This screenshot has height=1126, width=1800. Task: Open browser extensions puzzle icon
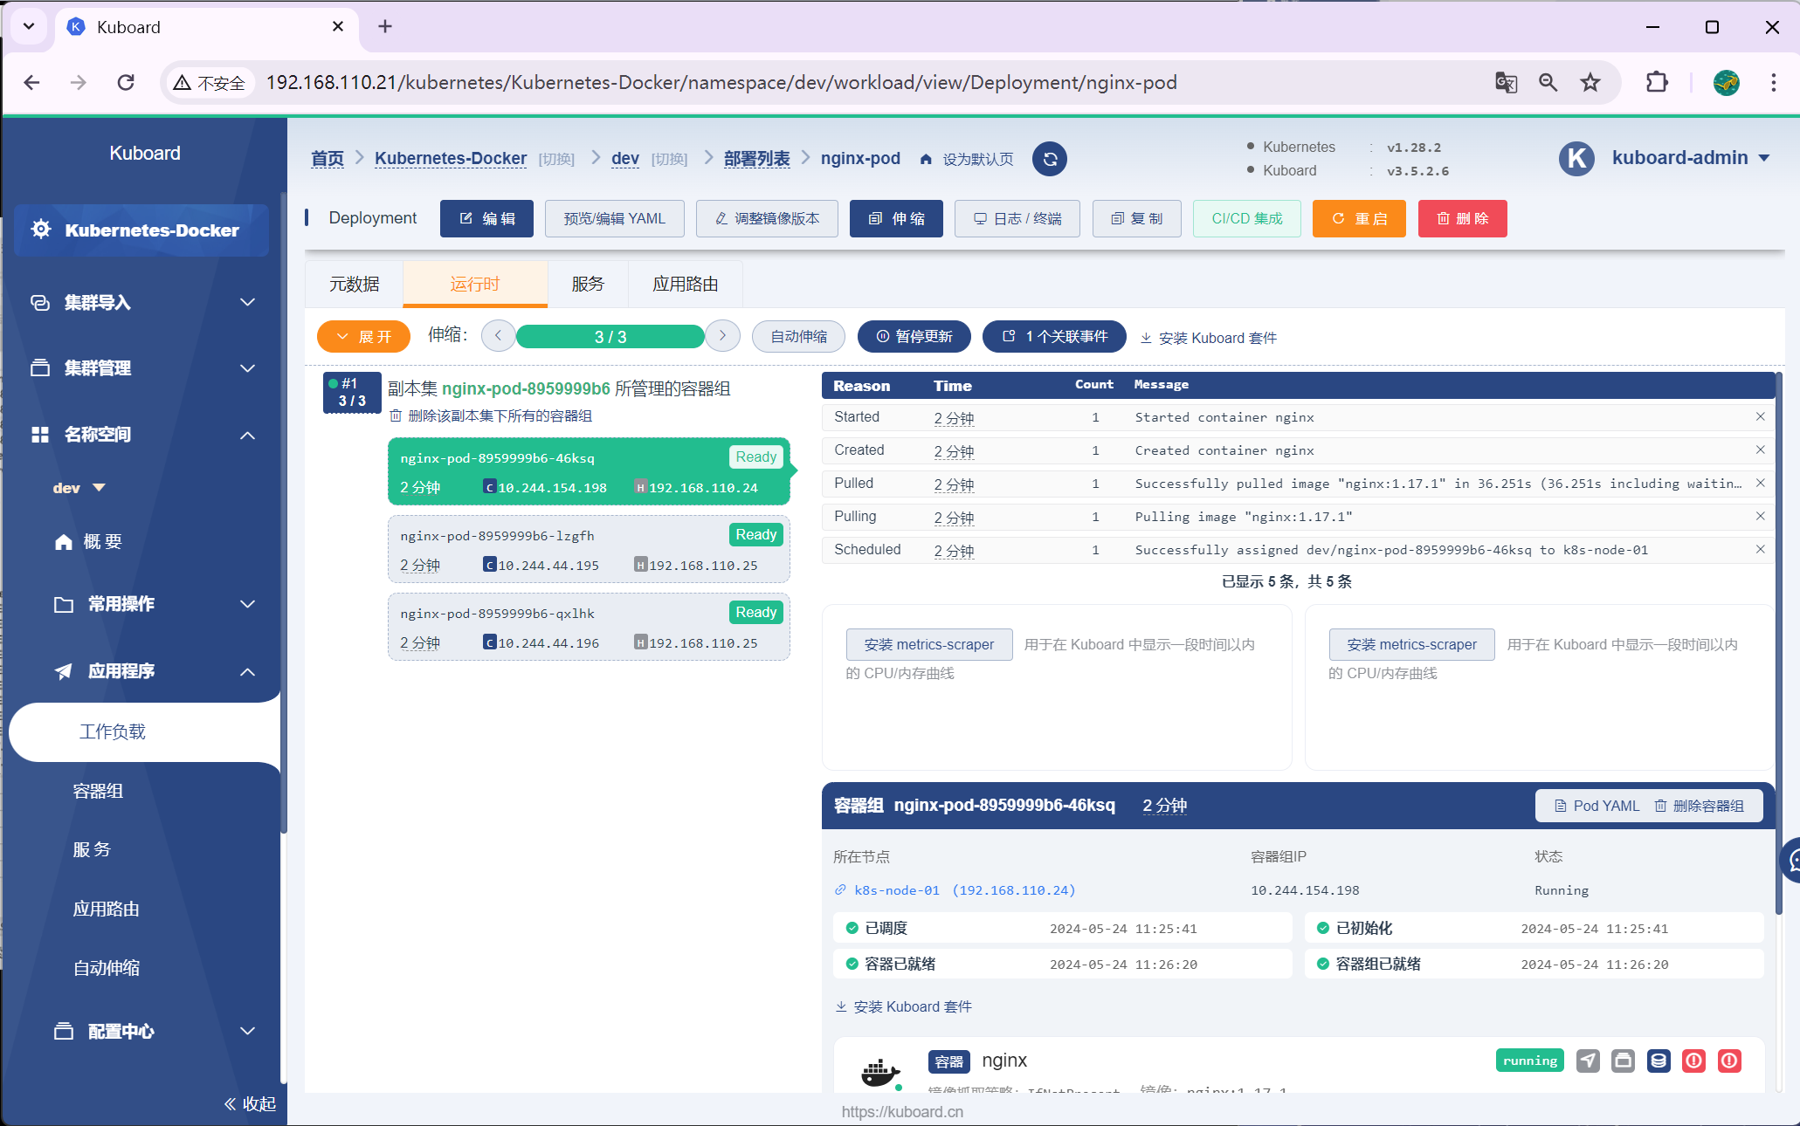coord(1656,82)
